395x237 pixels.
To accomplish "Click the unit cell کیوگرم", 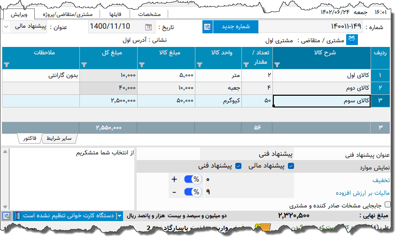I will click(218, 101).
